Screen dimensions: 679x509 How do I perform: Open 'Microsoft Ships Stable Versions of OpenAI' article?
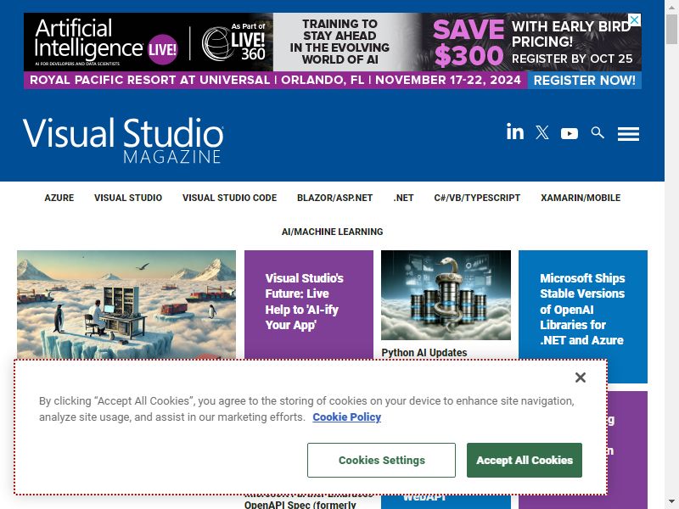pyautogui.click(x=582, y=309)
